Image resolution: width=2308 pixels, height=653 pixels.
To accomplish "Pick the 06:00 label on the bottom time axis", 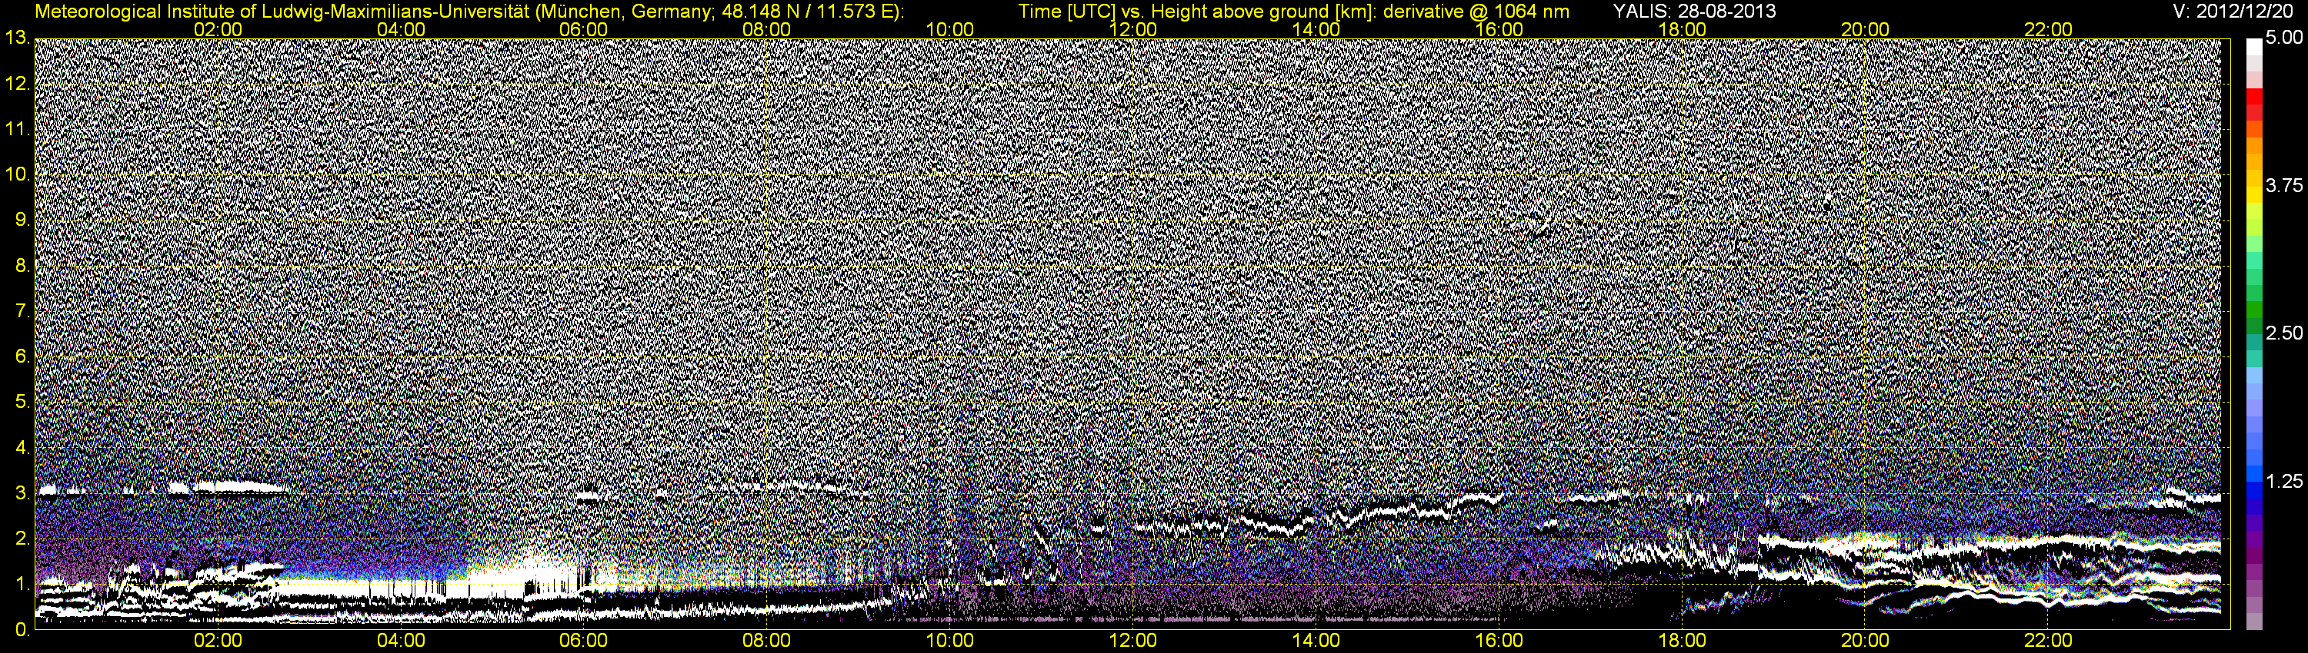I will tap(583, 641).
